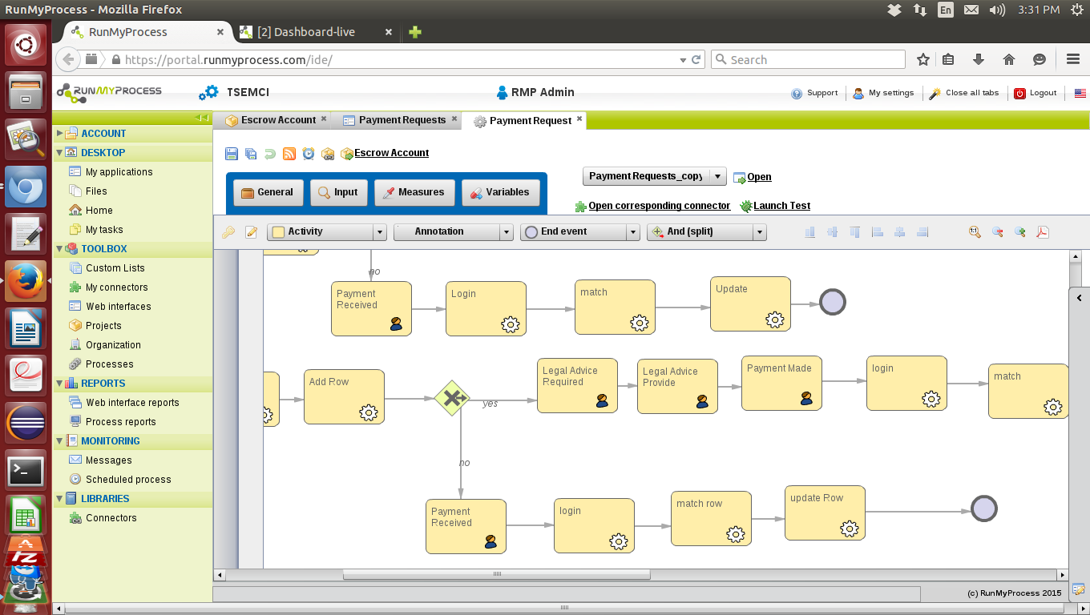This screenshot has width=1090, height=615.
Task: Click the alarm clock scheduling icon
Action: pos(309,153)
